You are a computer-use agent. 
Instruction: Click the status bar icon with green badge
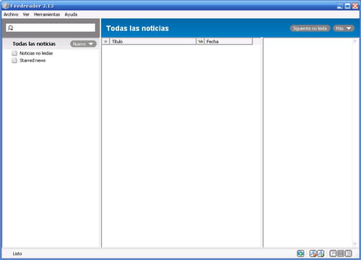[321, 254]
